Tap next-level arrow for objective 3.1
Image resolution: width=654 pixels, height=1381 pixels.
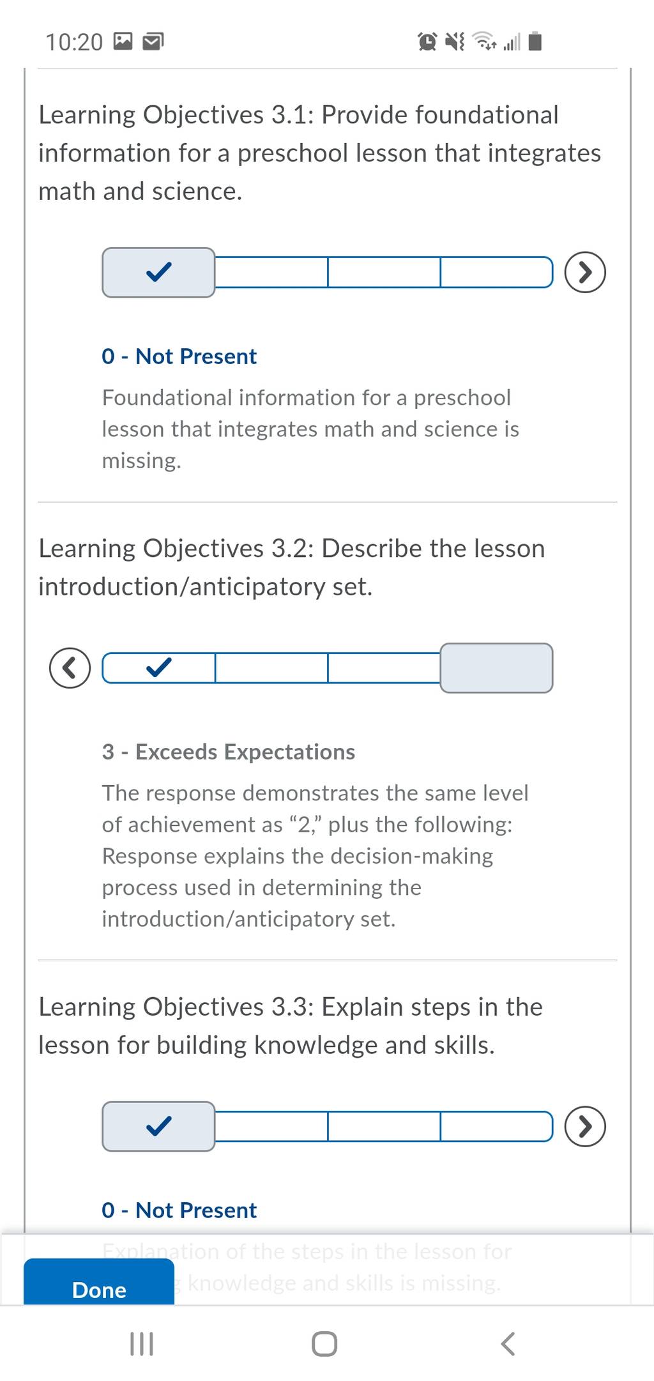(x=585, y=272)
